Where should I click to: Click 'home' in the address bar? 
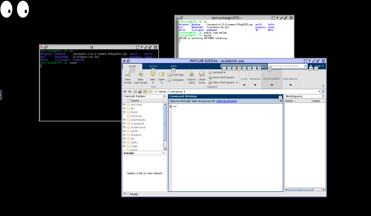[162, 92]
